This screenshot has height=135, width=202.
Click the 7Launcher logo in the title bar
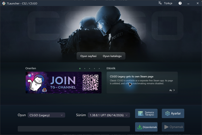click(4, 3)
